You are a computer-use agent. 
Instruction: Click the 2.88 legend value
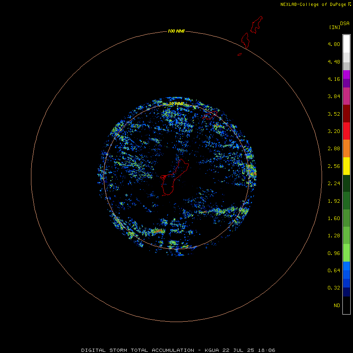pos(334,149)
